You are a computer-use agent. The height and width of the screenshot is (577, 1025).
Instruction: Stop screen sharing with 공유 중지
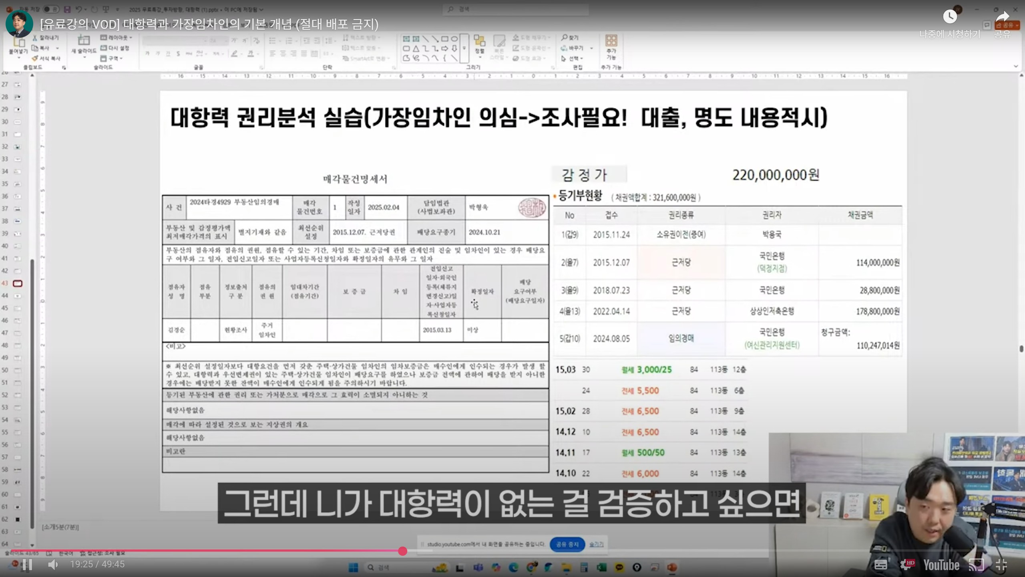(x=567, y=544)
